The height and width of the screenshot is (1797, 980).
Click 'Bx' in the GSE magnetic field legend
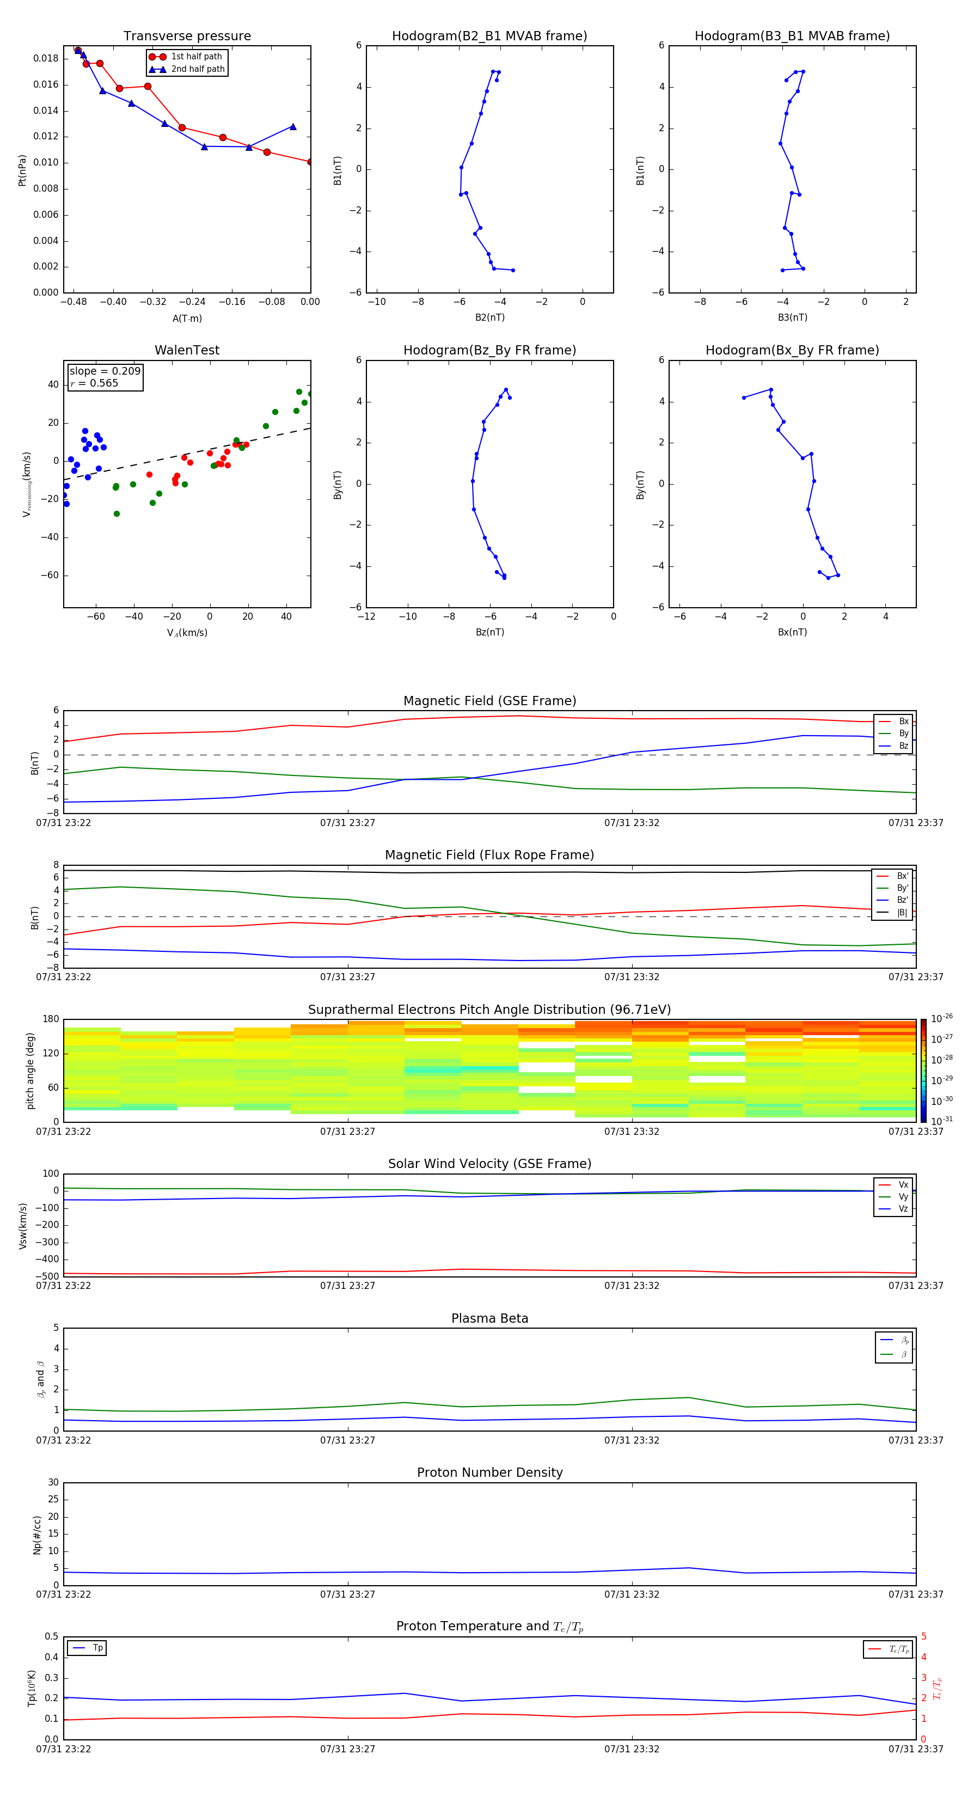903,722
